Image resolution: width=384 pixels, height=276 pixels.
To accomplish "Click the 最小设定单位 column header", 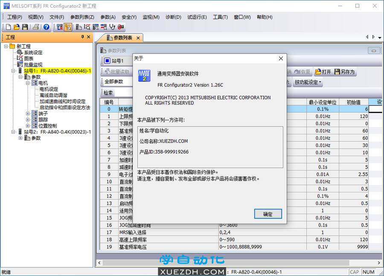I will tap(323, 102).
